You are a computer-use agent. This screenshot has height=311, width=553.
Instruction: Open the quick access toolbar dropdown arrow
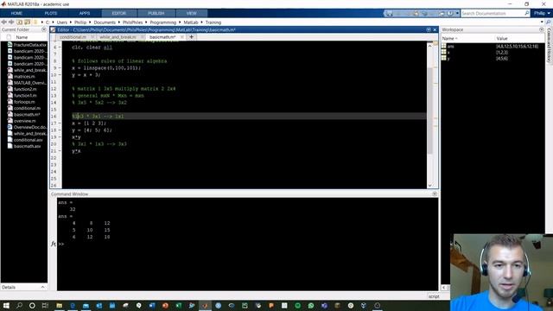pyautogui.click(x=457, y=14)
